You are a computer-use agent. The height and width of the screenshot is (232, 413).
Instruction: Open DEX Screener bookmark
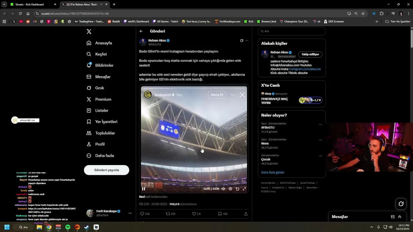[x=334, y=22]
